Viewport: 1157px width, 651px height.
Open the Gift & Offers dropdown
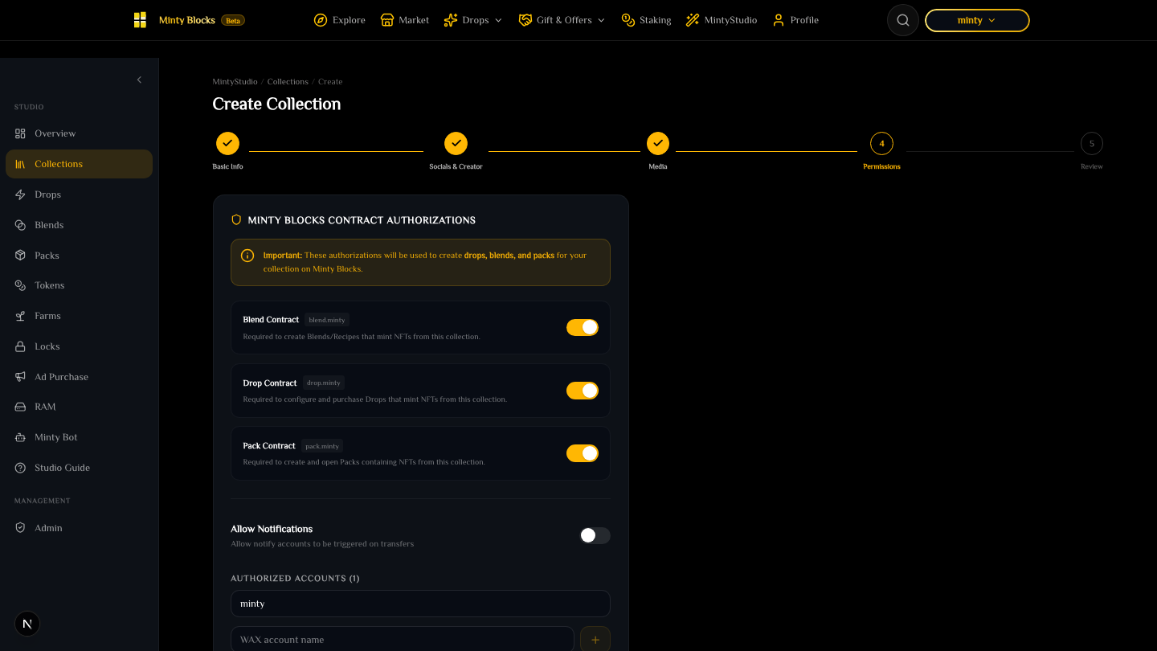(562, 20)
